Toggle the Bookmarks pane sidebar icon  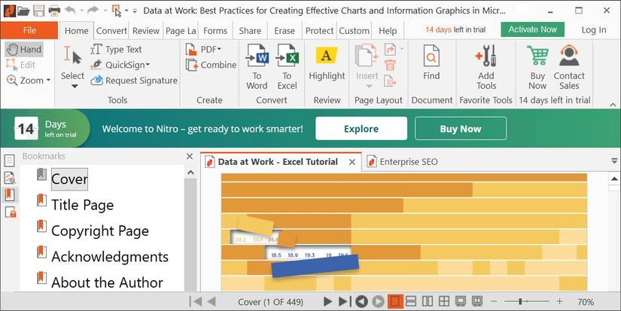[x=10, y=194]
